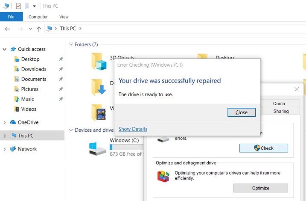Open Show Details link
The image size is (306, 201).
pos(133,129)
